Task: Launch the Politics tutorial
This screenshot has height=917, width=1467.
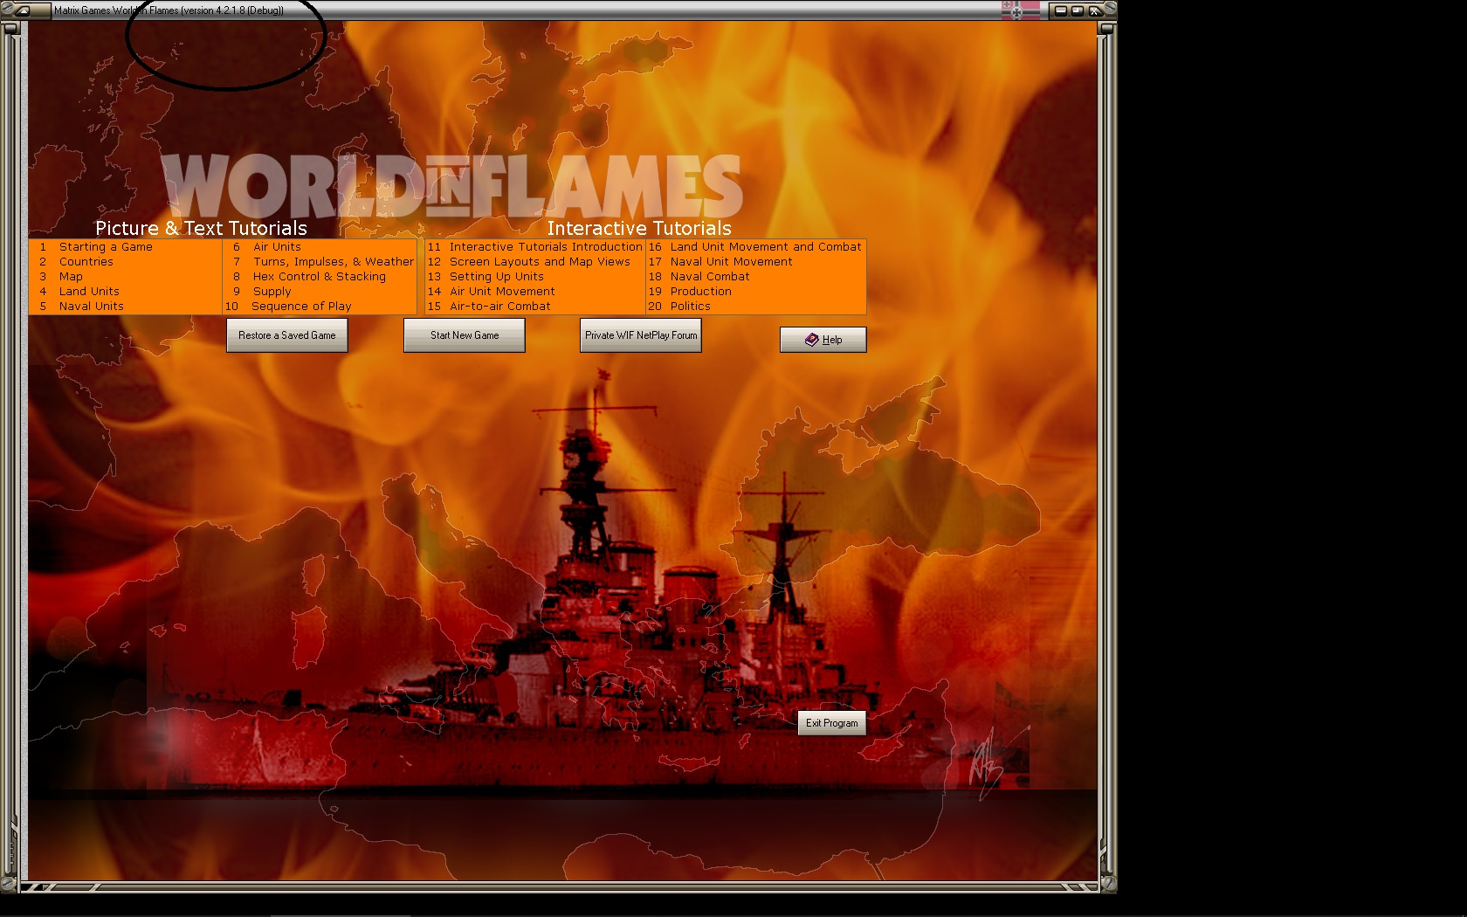Action: pos(690,306)
